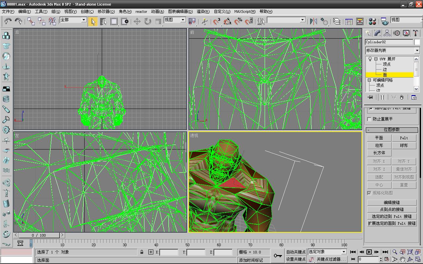The height and width of the screenshot is (264, 423).
Task: Open the Curve Editor toolbar icon
Action: [349, 21]
